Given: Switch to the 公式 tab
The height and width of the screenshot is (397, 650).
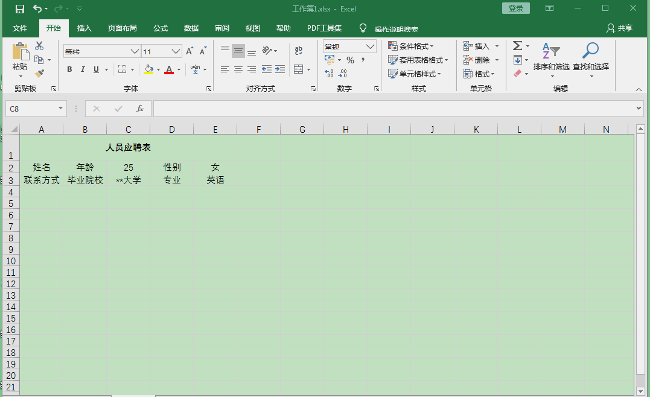Looking at the screenshot, I should (x=161, y=28).
